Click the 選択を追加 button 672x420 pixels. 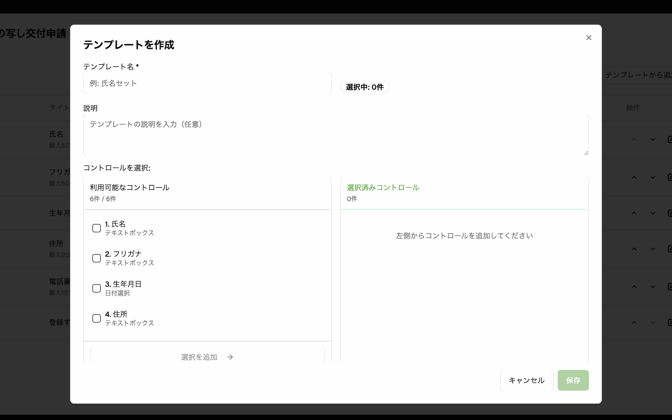pyautogui.click(x=207, y=357)
